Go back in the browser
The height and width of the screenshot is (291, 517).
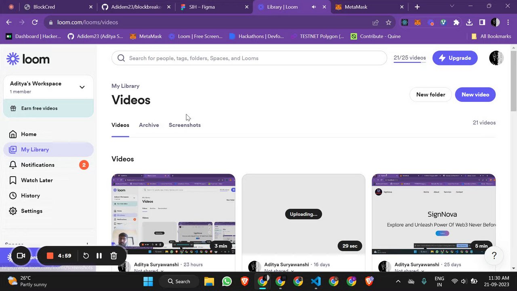[9, 22]
